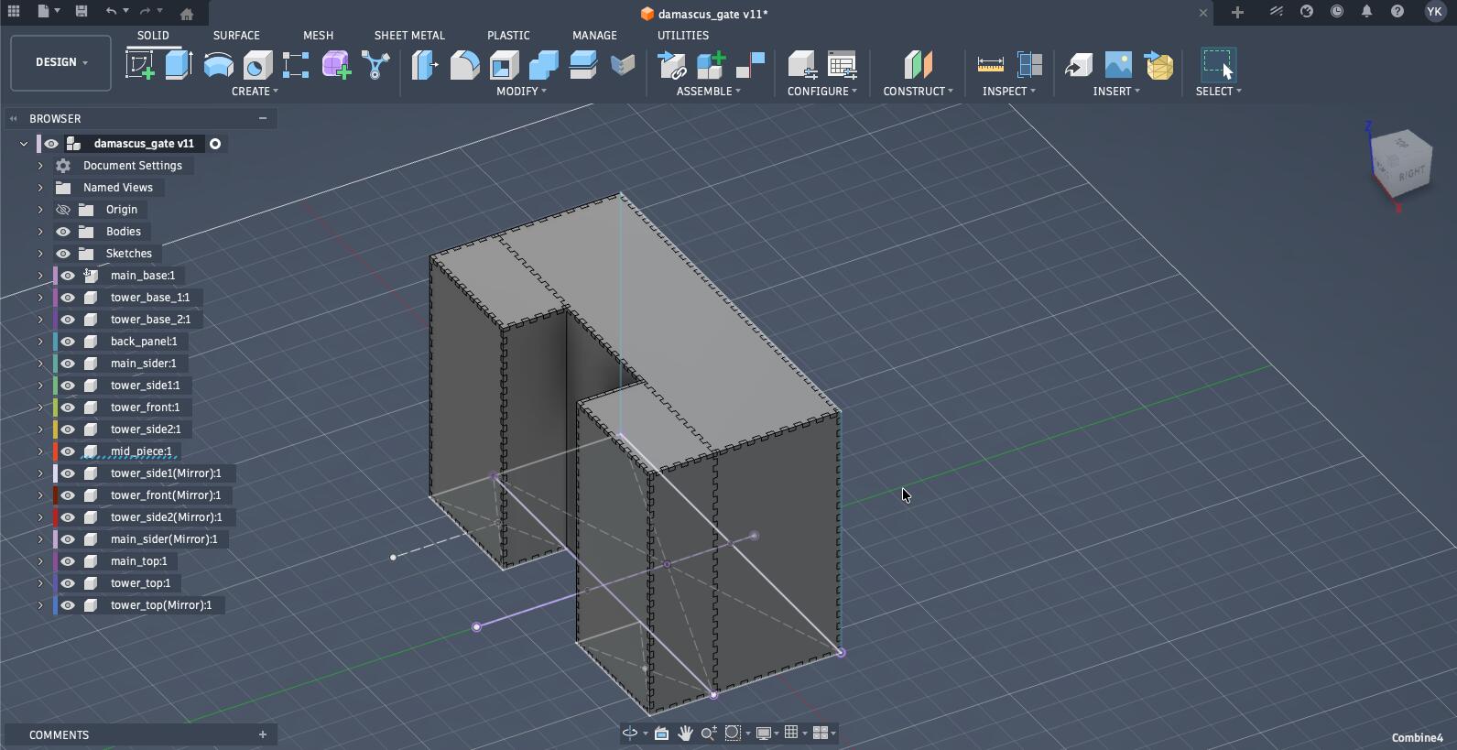Select the Combine tool icon
The image size is (1457, 750).
pos(543,65)
